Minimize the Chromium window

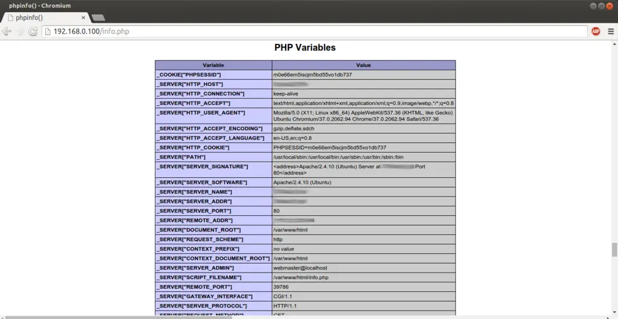tap(592, 5)
